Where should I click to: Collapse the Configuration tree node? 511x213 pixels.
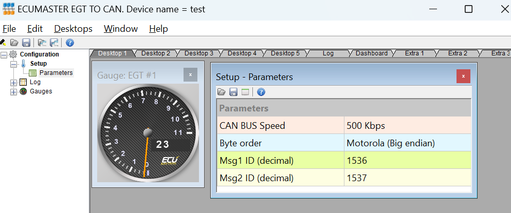click(x=4, y=55)
